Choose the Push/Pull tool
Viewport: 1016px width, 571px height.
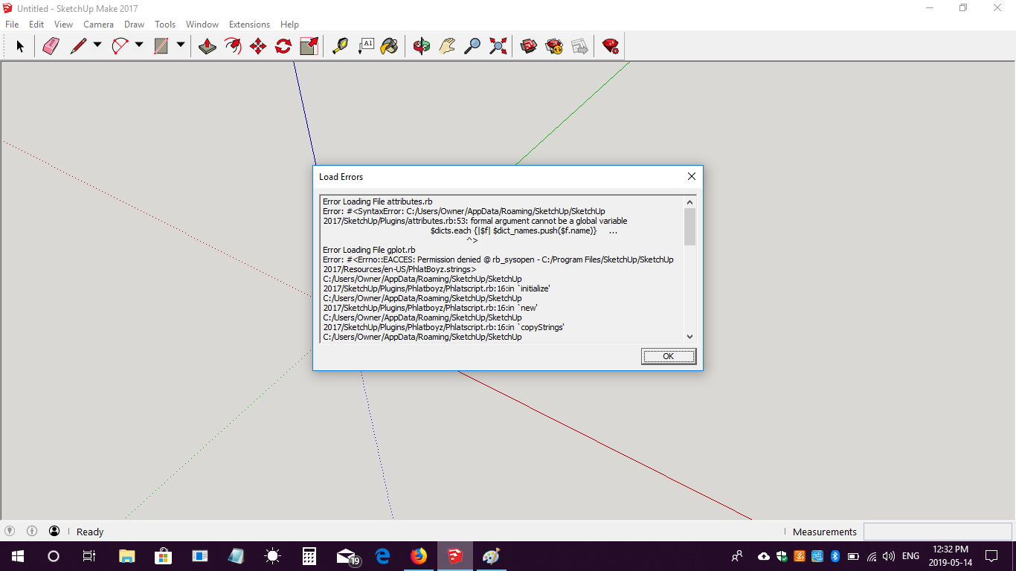(x=208, y=46)
